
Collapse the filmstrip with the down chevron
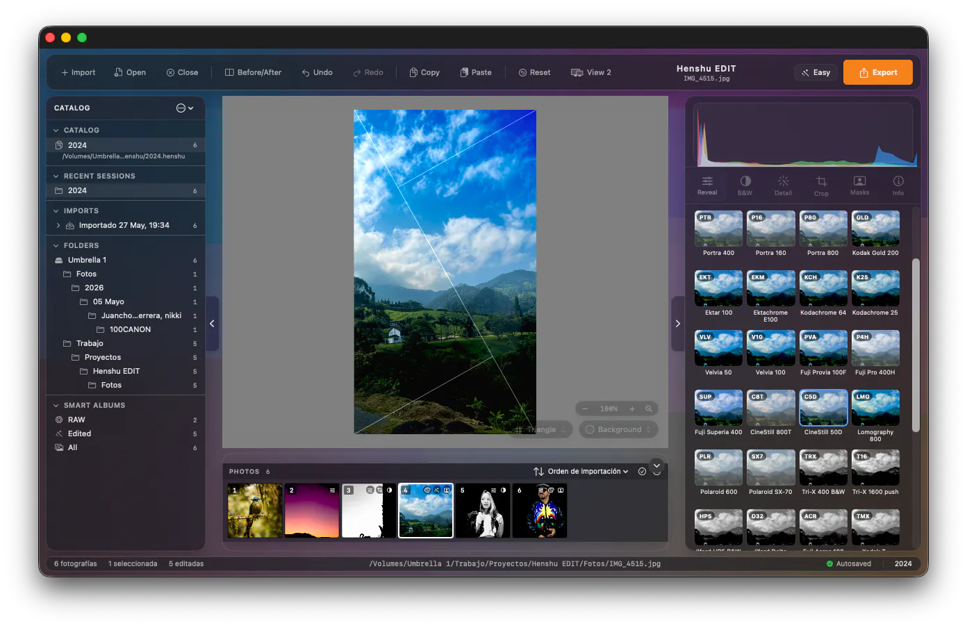[656, 465]
